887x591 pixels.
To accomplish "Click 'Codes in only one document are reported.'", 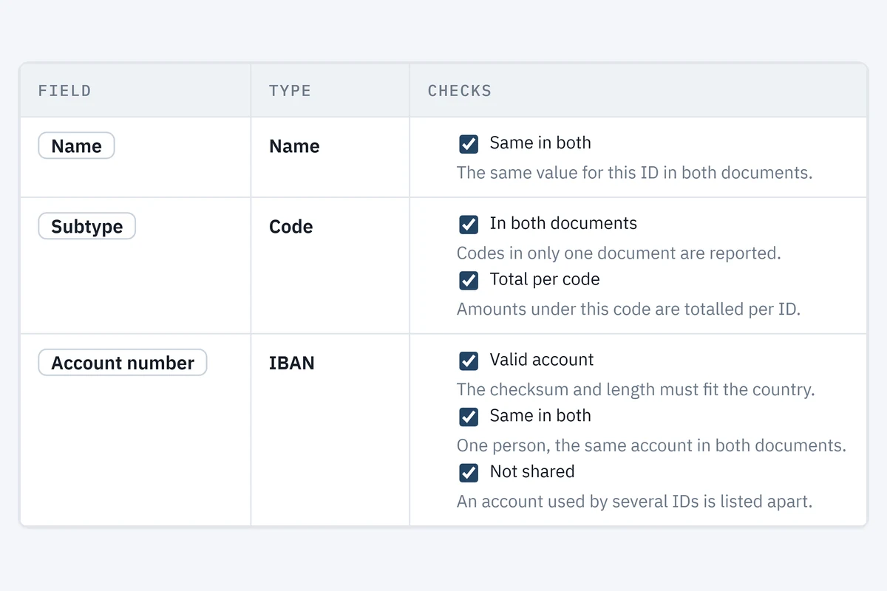I will point(619,253).
